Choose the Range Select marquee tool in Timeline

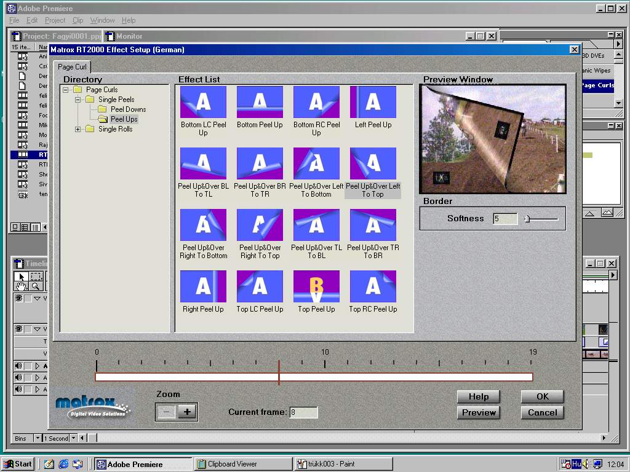36,276
